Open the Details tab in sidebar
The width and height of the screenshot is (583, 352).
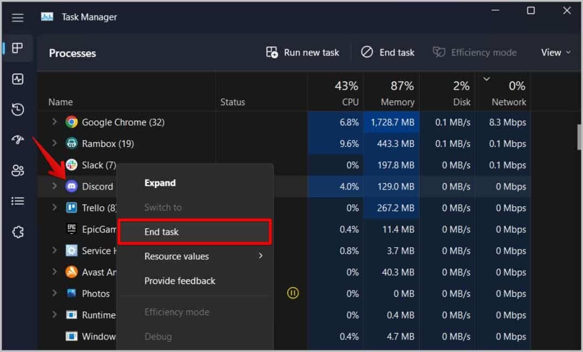point(17,201)
